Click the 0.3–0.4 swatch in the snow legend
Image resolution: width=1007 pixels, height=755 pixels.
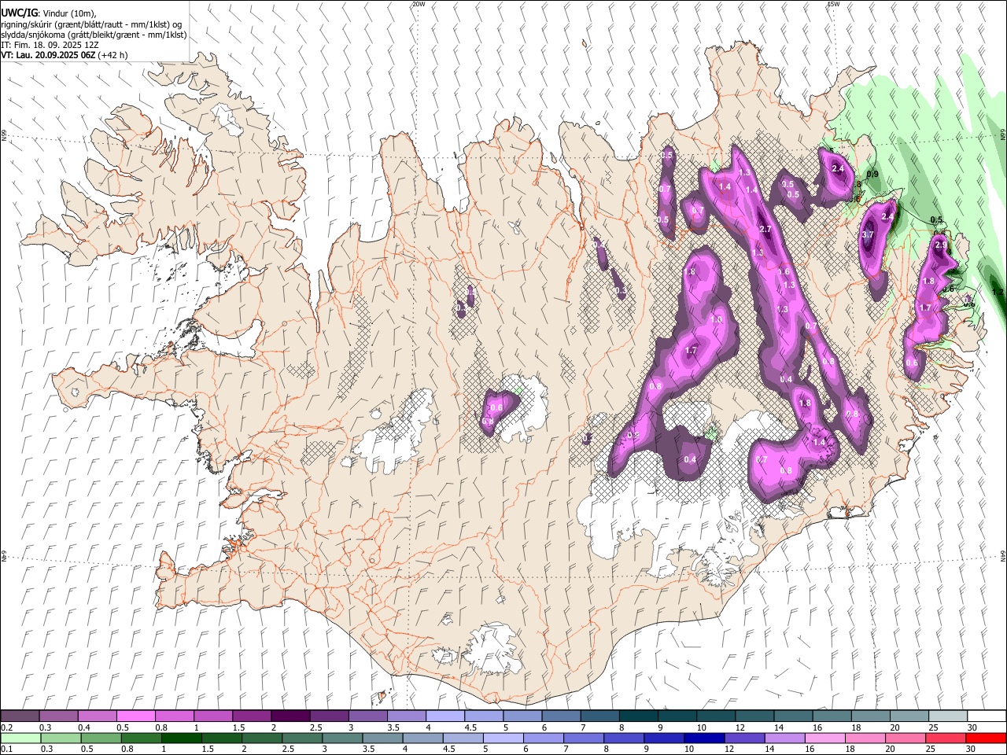(58, 716)
